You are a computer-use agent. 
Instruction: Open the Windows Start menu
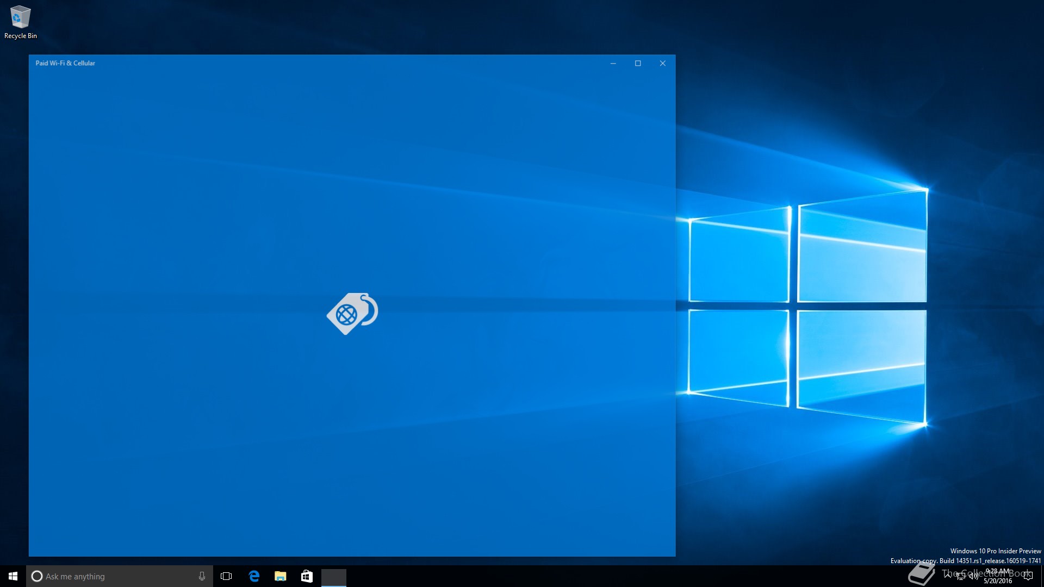coord(13,576)
